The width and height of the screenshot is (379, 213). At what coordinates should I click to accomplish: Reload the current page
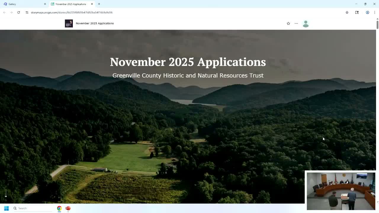(x=18, y=12)
